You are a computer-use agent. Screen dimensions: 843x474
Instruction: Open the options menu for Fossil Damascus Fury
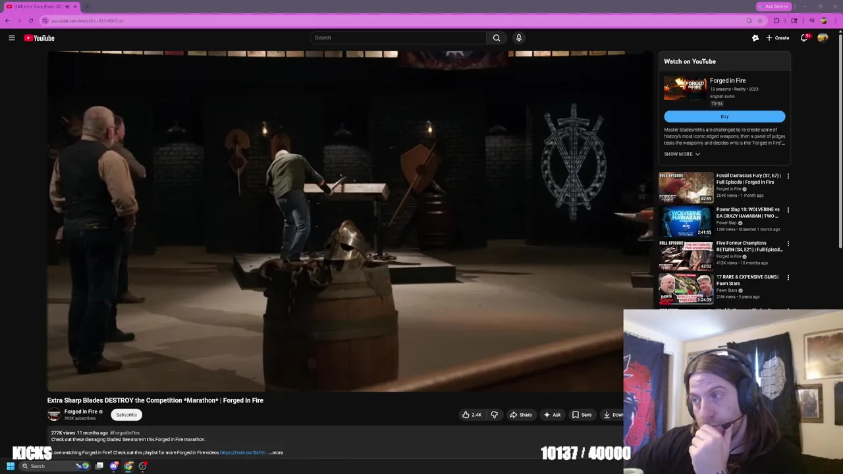788,176
